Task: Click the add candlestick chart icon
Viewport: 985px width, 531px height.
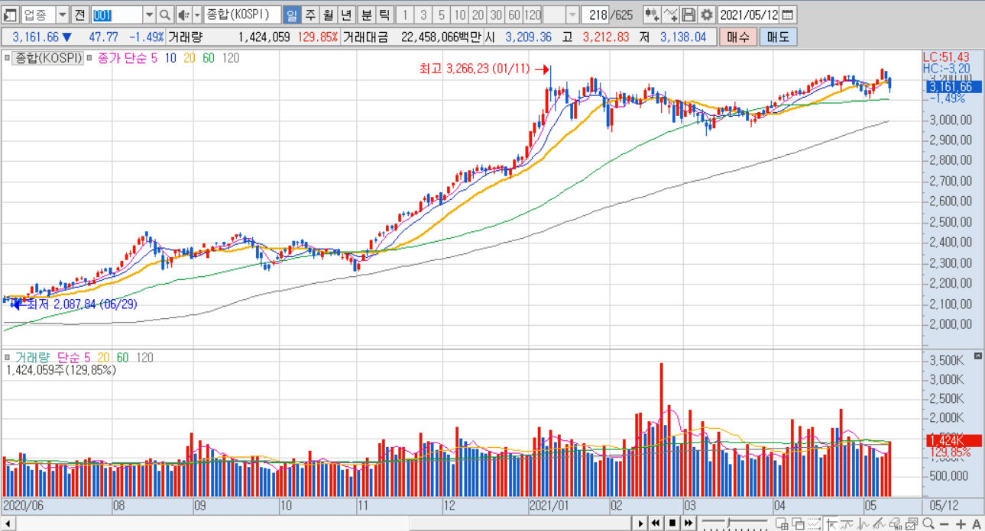Action: point(652,14)
